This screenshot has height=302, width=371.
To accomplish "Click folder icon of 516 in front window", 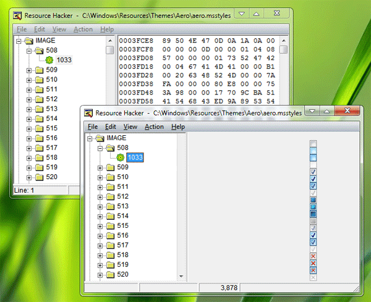I will 110,235.
